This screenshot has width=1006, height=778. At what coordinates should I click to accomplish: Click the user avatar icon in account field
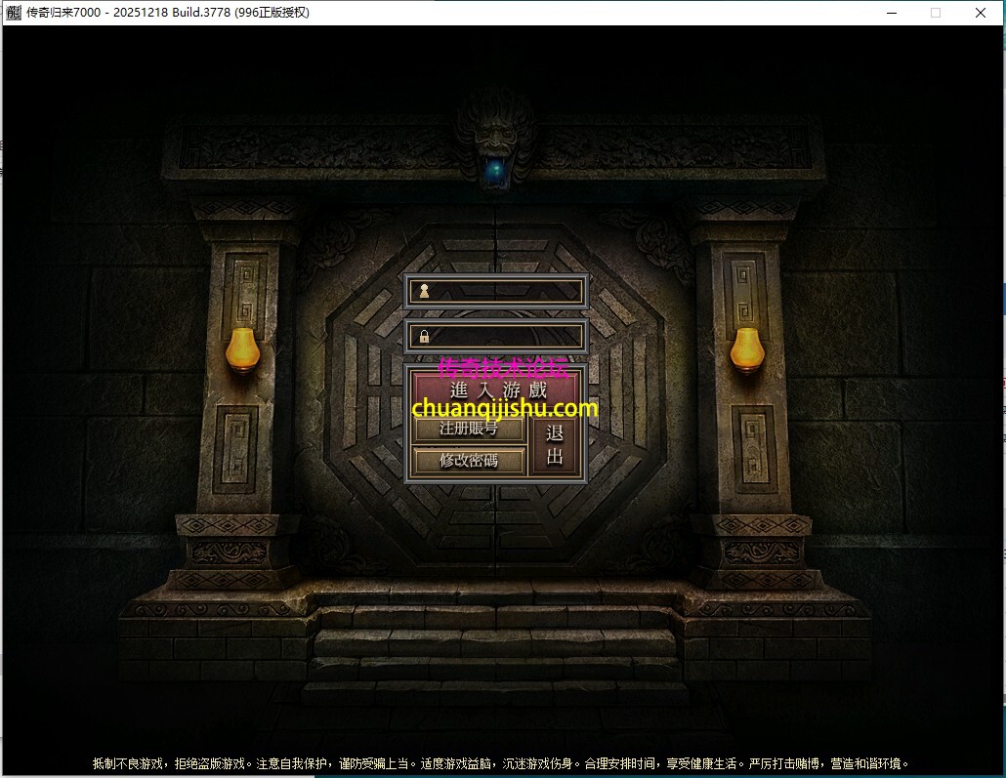(424, 291)
